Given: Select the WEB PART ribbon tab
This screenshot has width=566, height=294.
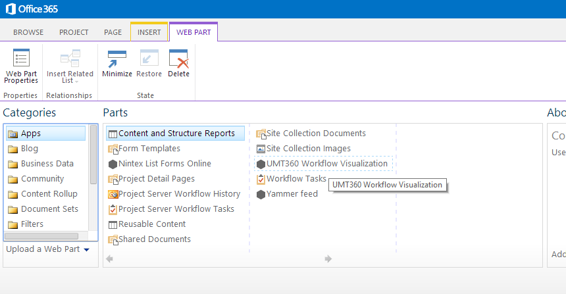Looking at the screenshot, I should click(193, 32).
